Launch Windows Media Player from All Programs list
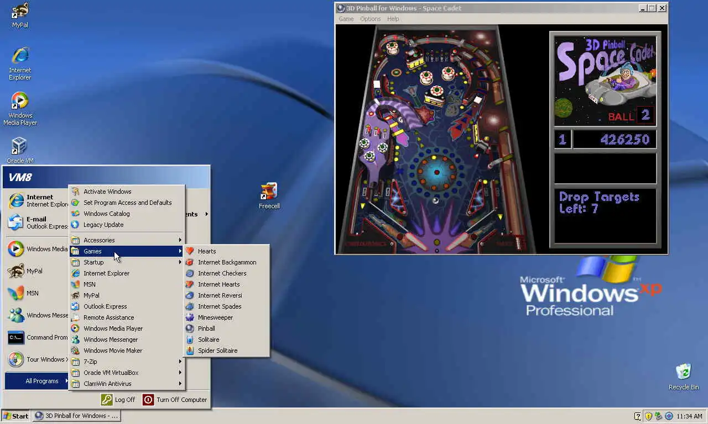 [x=127, y=328]
